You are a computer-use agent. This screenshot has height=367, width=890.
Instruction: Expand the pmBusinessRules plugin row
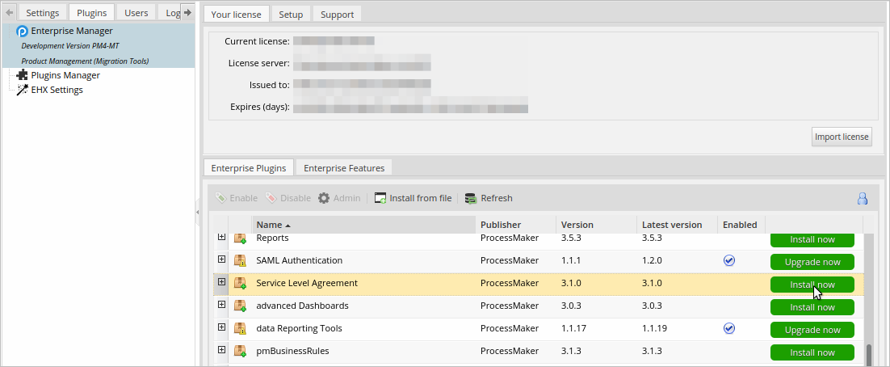222,350
